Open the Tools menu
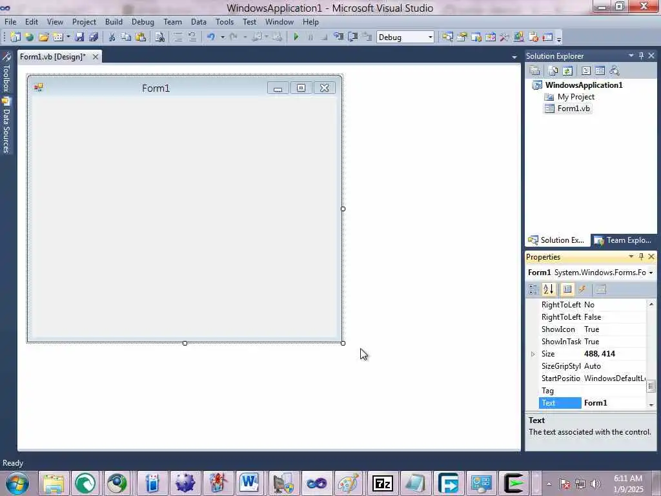 click(x=224, y=22)
